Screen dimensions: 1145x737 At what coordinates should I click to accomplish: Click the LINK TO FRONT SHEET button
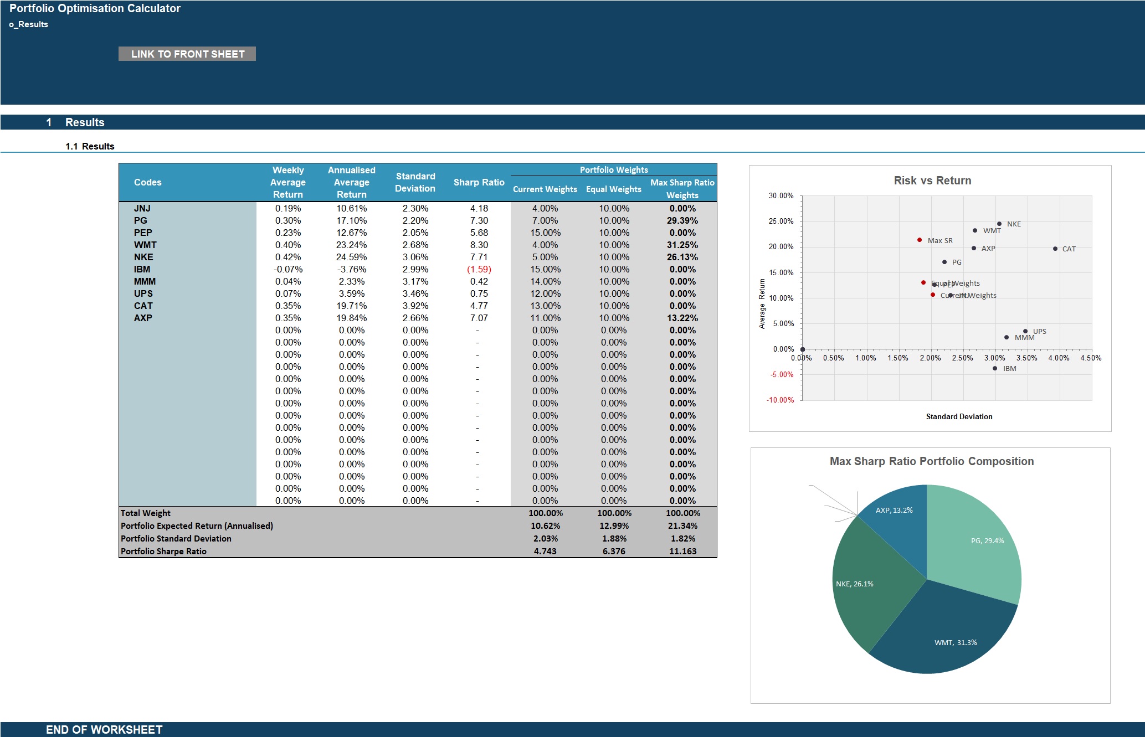click(187, 54)
